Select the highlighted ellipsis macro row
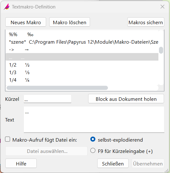170x173 pixels. 82,57
